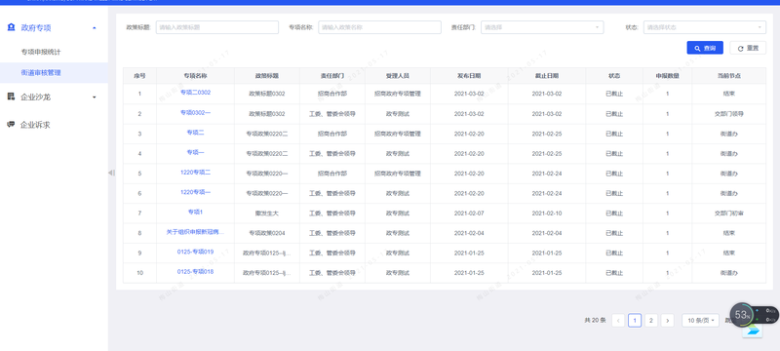Screen dimensions: 780x351
Task: Click 2021-02-10 deadline date cell
Action: tap(547, 214)
